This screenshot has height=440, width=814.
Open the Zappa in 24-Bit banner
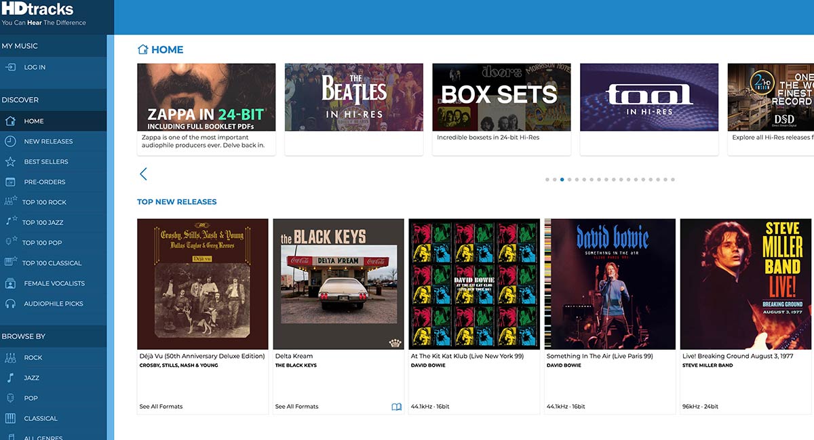pos(206,98)
